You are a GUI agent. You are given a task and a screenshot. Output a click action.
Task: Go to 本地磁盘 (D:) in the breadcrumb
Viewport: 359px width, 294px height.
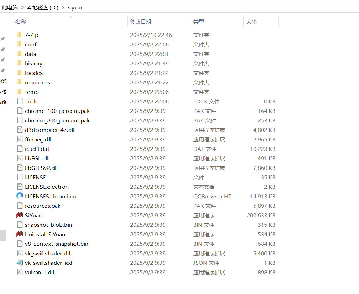43,7
